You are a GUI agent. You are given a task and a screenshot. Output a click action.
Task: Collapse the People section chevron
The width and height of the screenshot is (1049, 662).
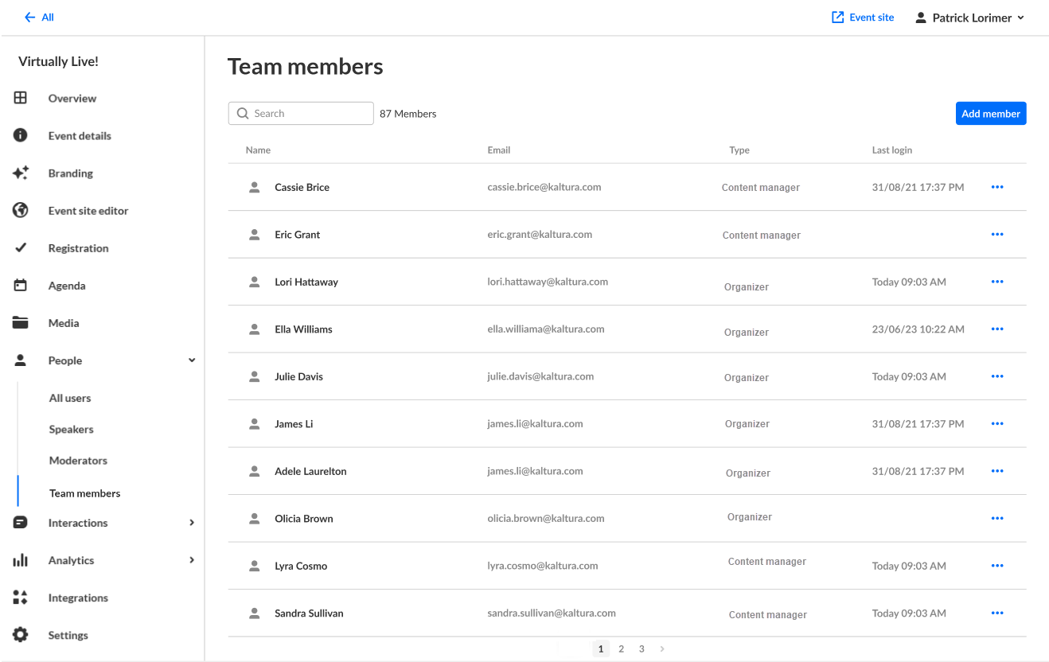point(192,360)
